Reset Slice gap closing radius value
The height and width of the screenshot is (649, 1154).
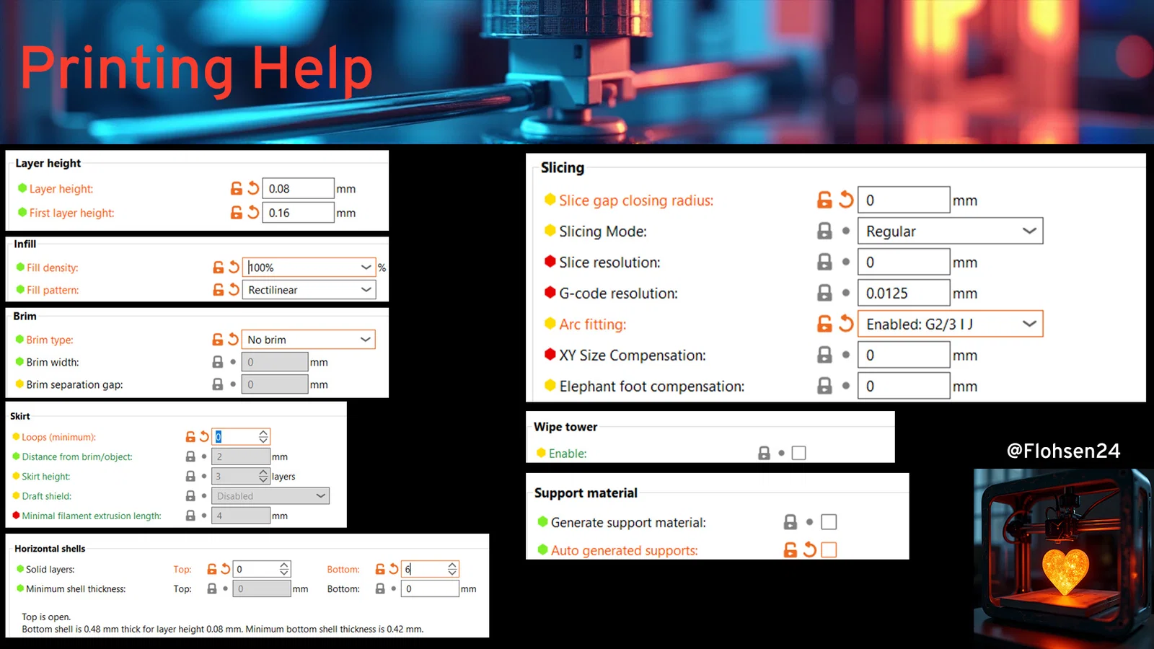[x=846, y=200]
